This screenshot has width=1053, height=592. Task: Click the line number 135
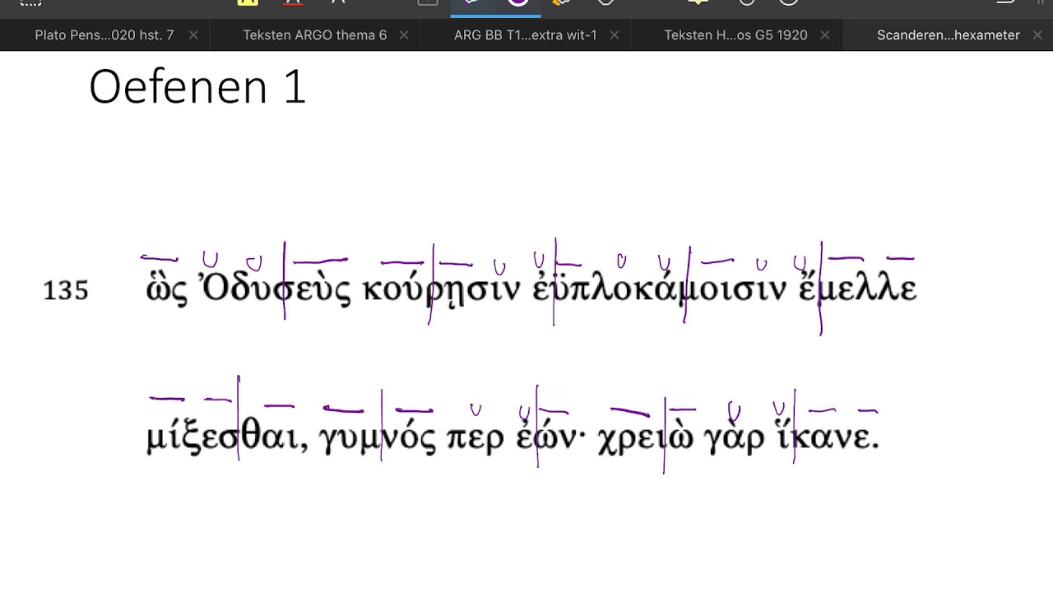tap(65, 291)
